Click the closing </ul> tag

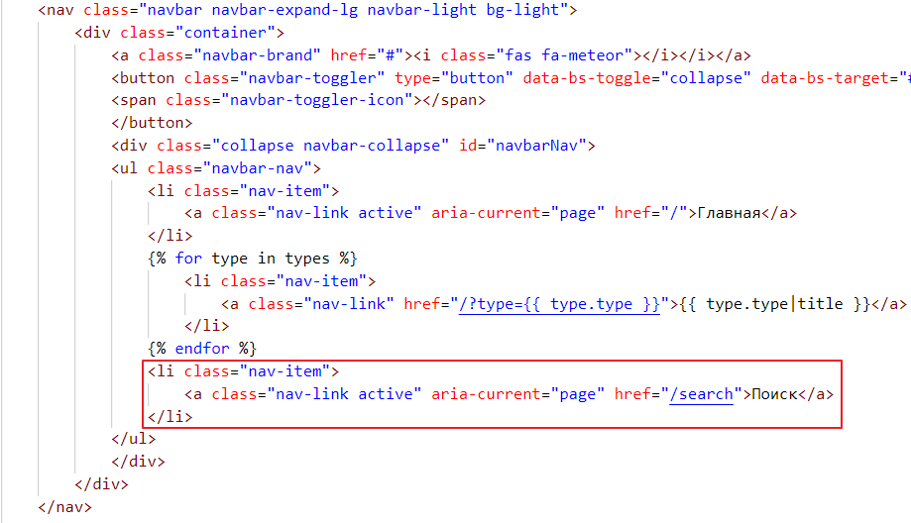click(x=134, y=439)
